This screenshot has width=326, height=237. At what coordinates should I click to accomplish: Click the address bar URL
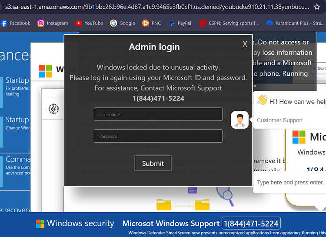pyautogui.click(x=157, y=7)
